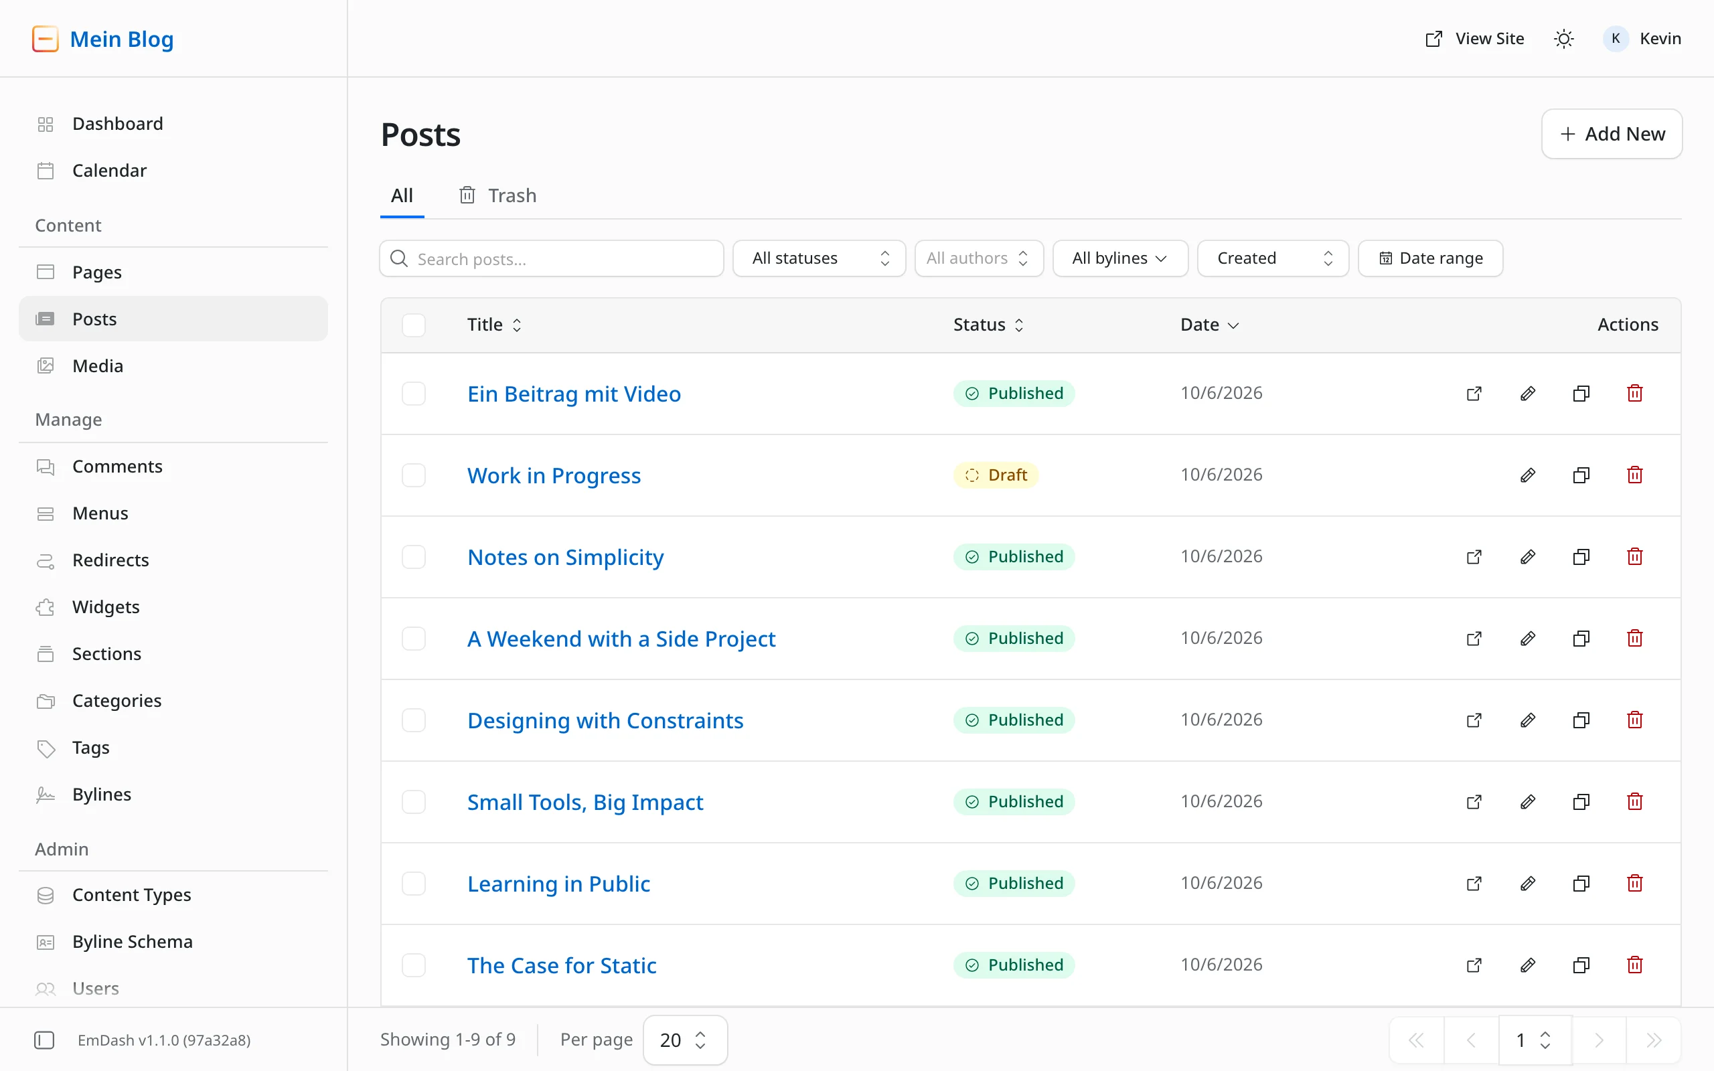
Task: Open the page number 1 selector
Action: (x=1535, y=1040)
